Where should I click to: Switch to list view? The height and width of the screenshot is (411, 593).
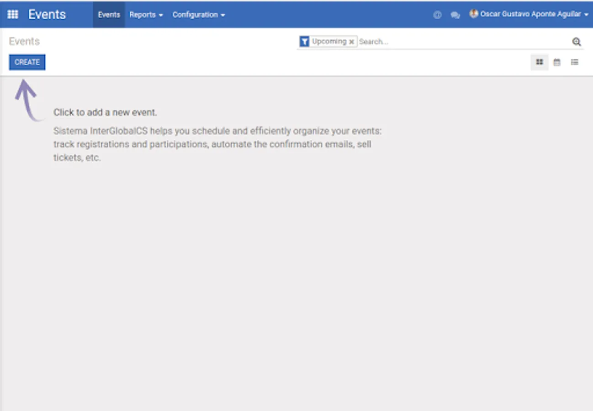pyautogui.click(x=575, y=62)
